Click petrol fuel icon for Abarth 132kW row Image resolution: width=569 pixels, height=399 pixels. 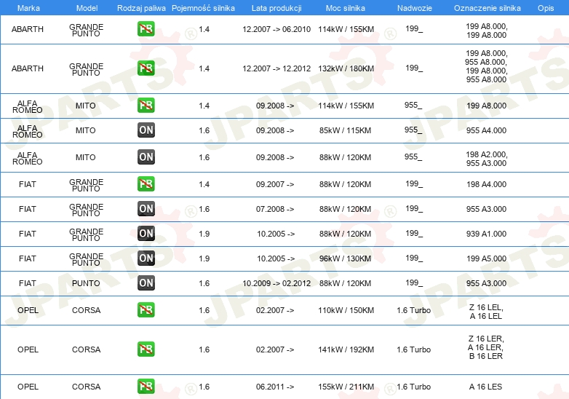click(146, 68)
